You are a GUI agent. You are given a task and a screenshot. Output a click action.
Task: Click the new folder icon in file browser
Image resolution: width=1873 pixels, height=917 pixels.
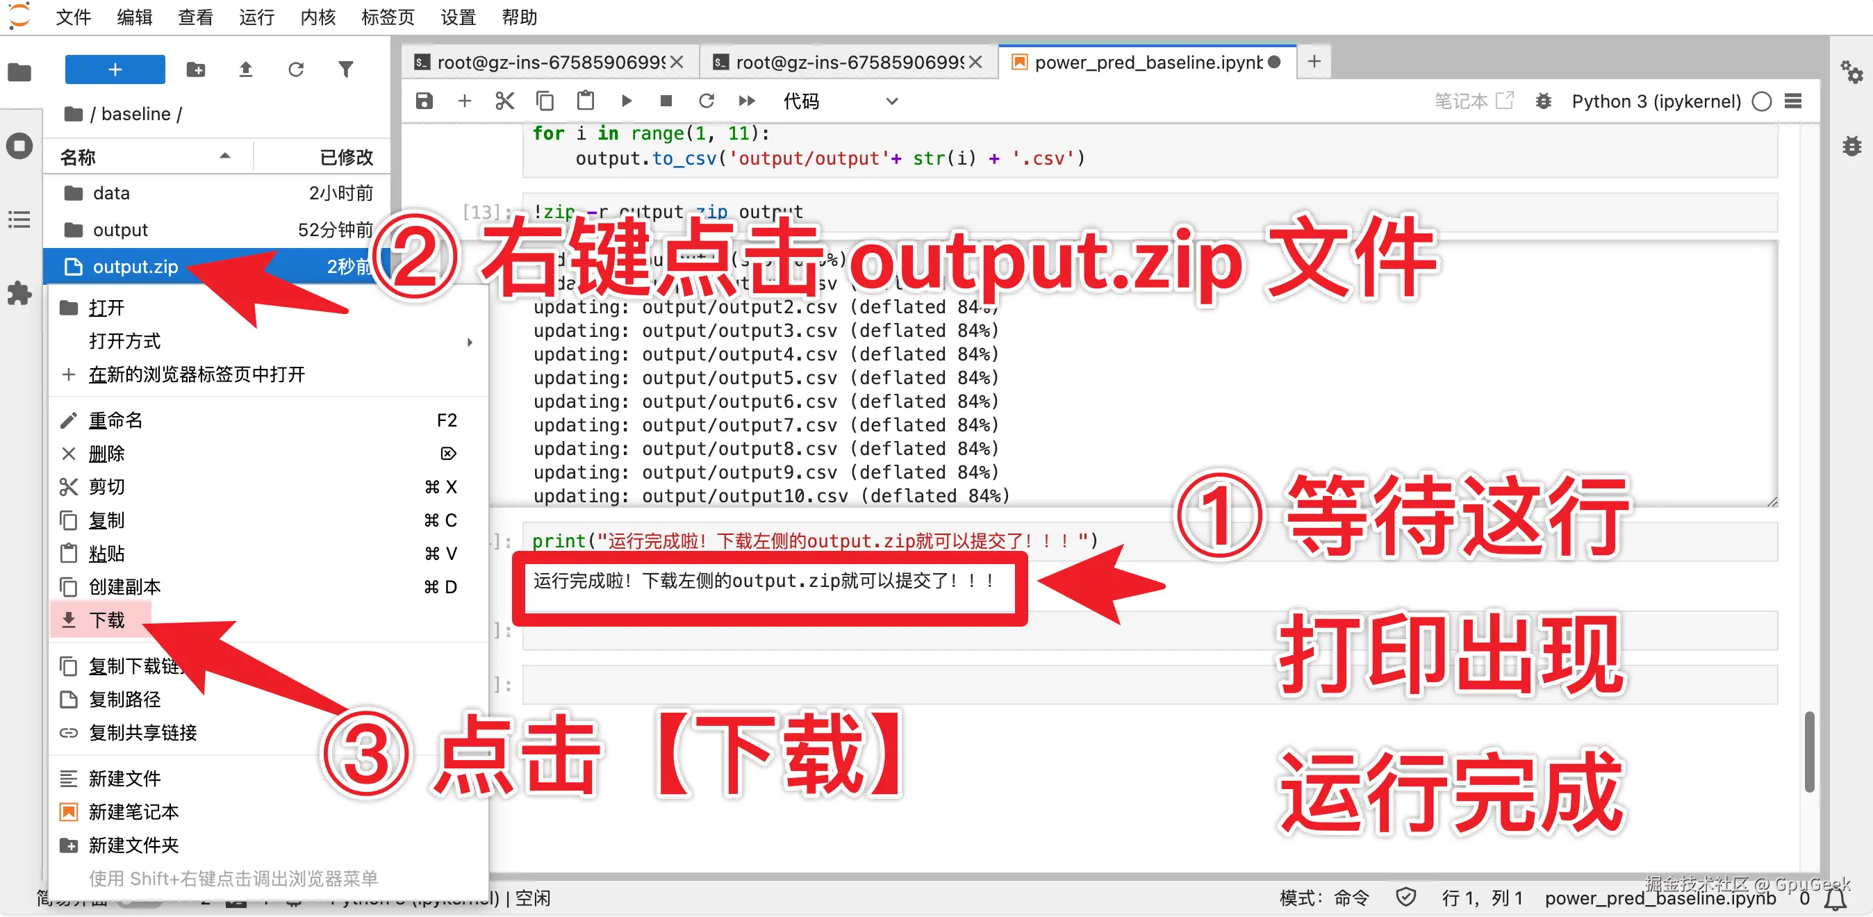[x=196, y=69]
